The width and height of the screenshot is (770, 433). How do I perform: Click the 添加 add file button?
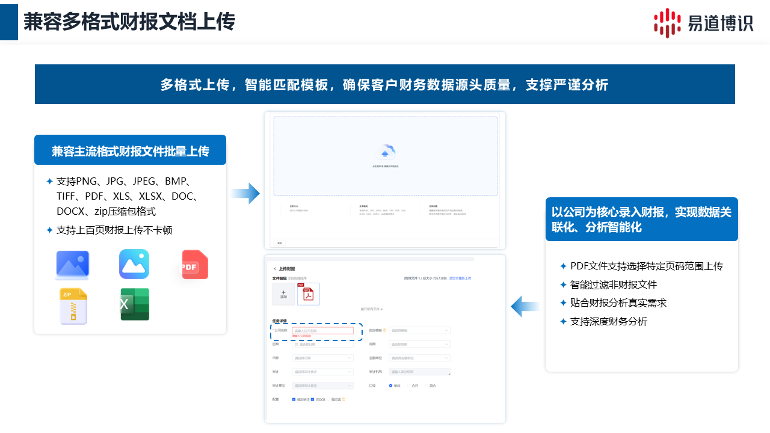[x=283, y=294]
